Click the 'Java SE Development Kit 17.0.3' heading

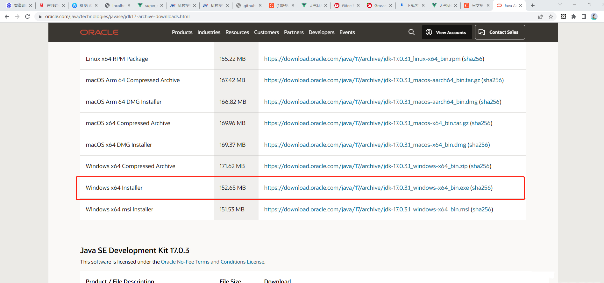[x=135, y=251]
